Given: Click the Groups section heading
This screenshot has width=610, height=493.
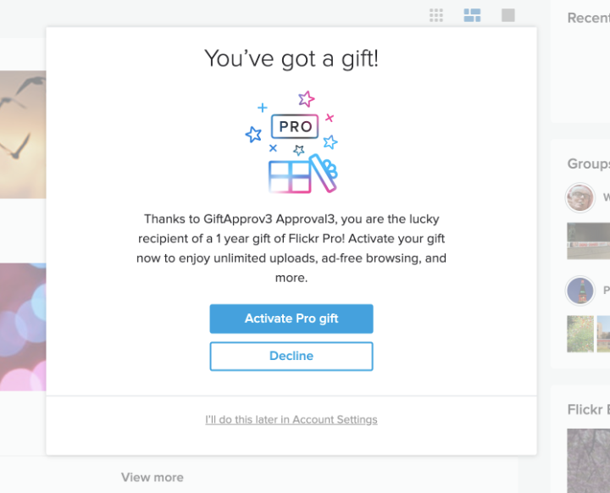Looking at the screenshot, I should pos(588,163).
